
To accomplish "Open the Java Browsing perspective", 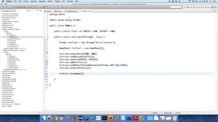I will pos(199,7).
